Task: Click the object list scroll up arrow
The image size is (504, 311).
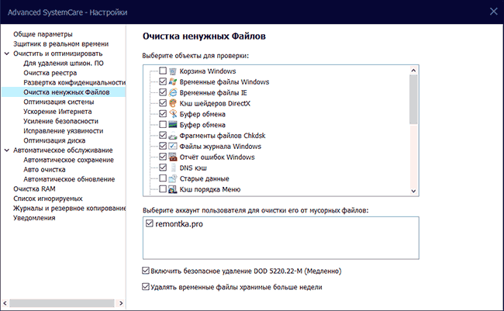Action: (x=413, y=70)
